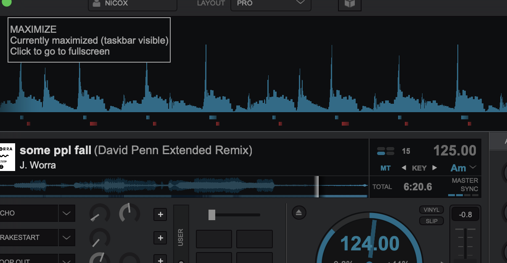Toggle VINYL mode on the deck
507x263 pixels.
pos(431,210)
